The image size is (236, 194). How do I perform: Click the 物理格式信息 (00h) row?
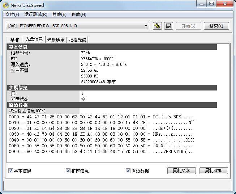43,111
